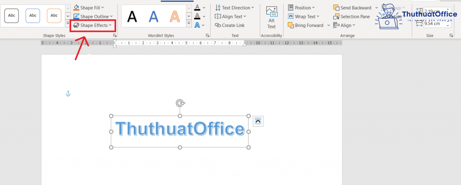This screenshot has height=185, width=461.
Task: Click the Shape Fill paint bucket icon
Action: [76, 8]
